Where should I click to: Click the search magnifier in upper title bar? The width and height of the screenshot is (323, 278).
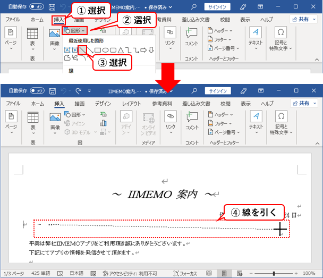point(193,7)
